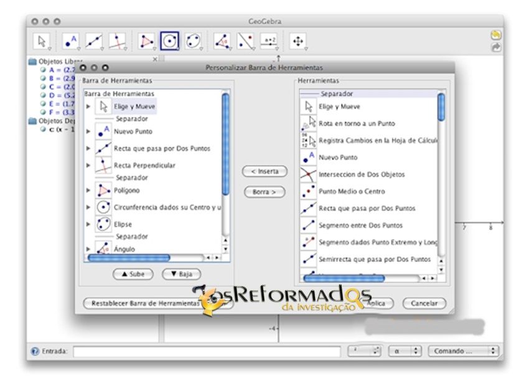Viewport: 529px width, 385px height.
Task: Select the New Point tool in main toolbar
Action: [x=72, y=41]
